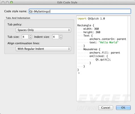Decrease Indent size with down stepper arrow
The height and width of the screenshot is (114, 135).
pos(61,38)
